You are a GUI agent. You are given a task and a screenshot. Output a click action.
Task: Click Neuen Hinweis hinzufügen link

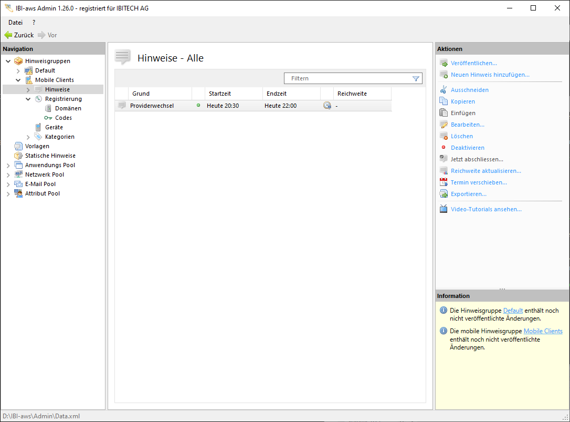(x=490, y=75)
